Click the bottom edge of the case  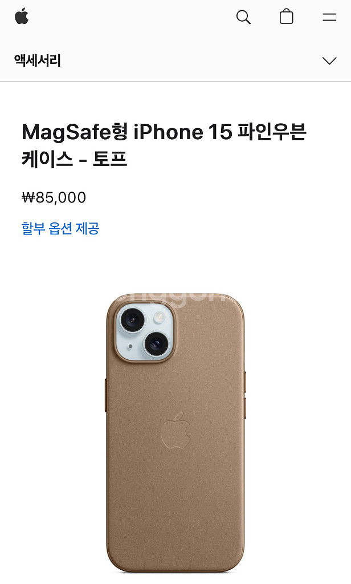pyautogui.click(x=175, y=569)
